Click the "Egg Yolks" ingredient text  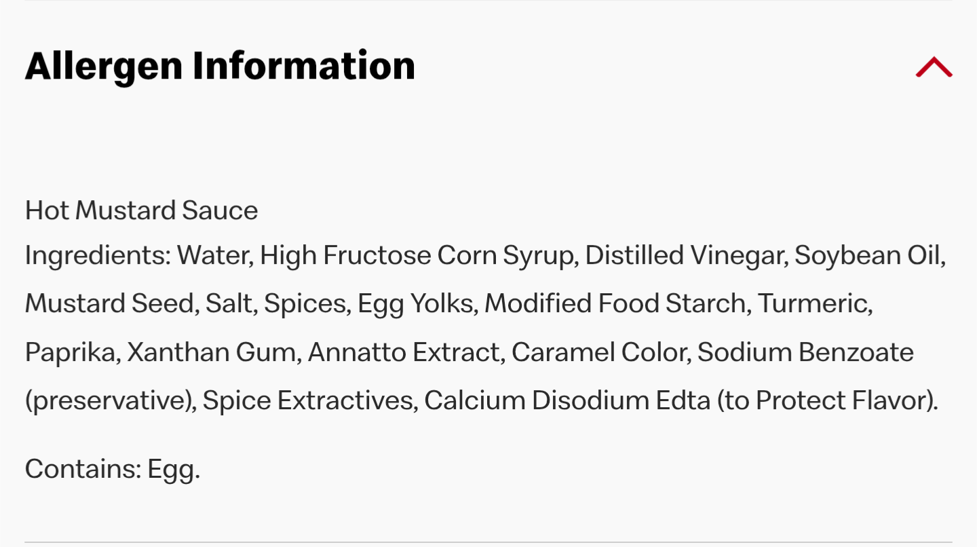415,303
